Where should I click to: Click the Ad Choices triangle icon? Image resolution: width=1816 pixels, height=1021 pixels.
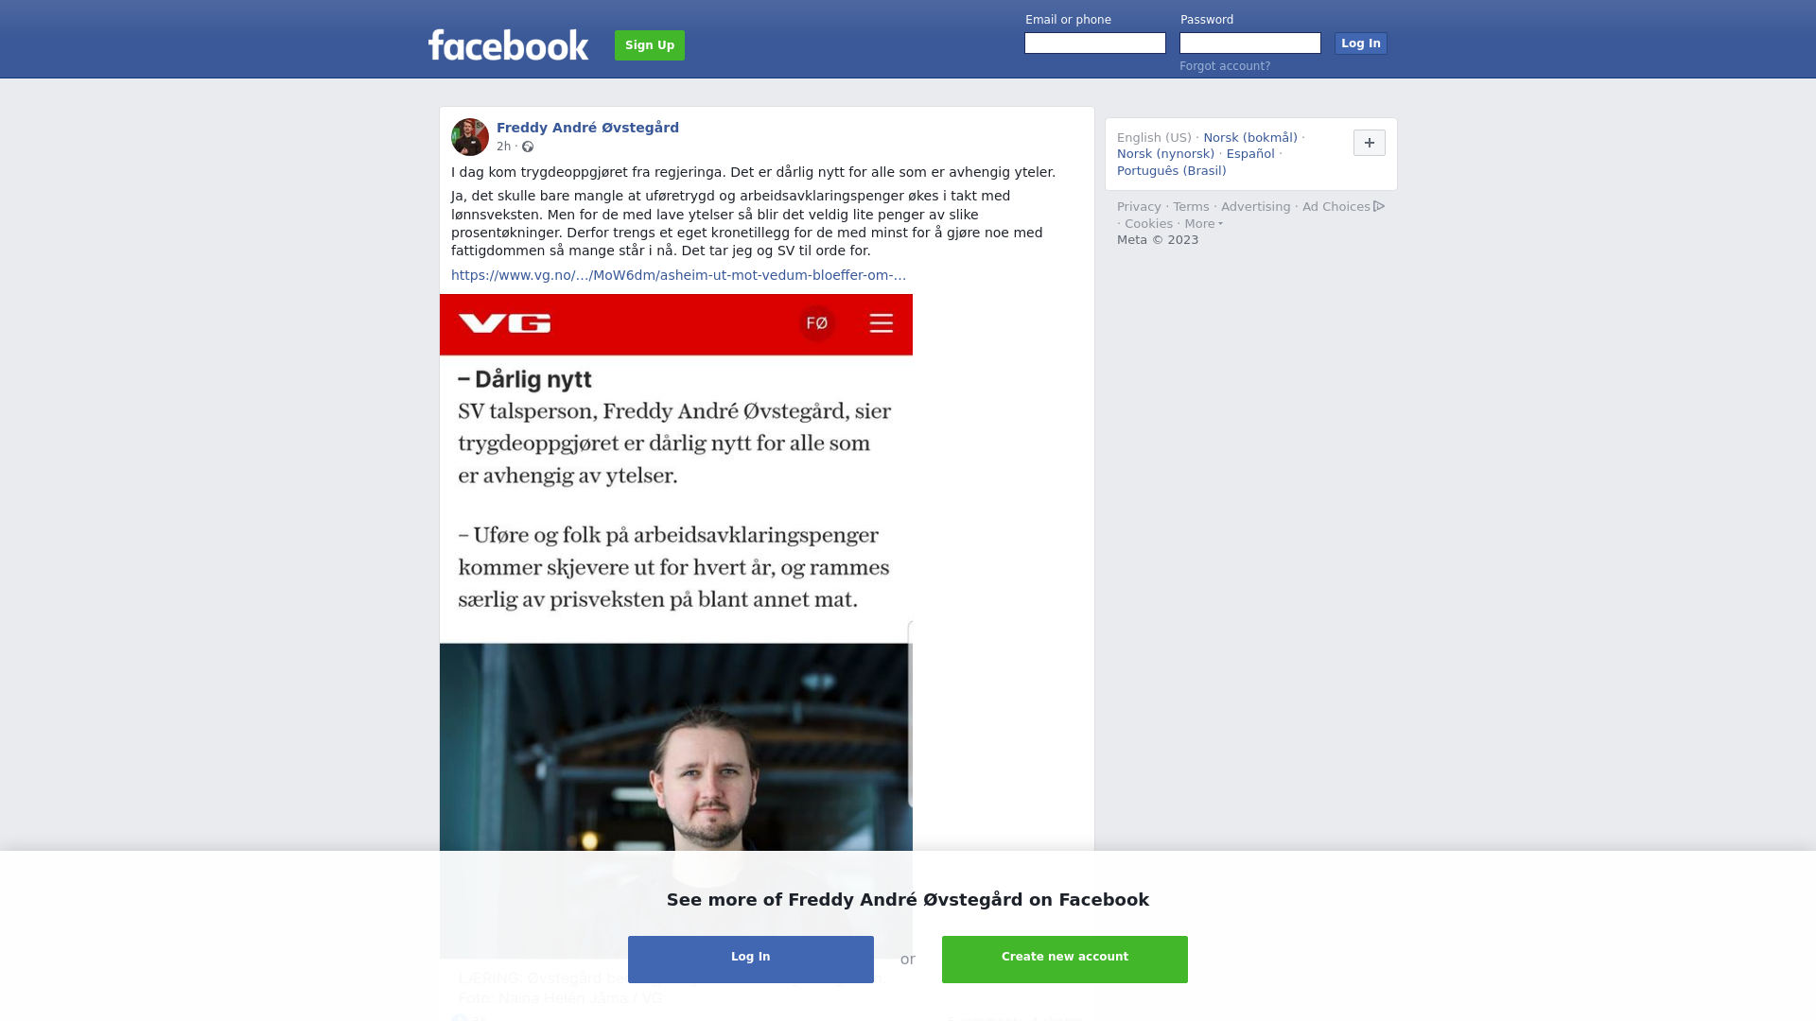point(1379,206)
